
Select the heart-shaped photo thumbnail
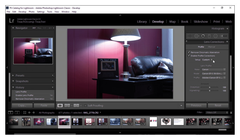click(166, 122)
